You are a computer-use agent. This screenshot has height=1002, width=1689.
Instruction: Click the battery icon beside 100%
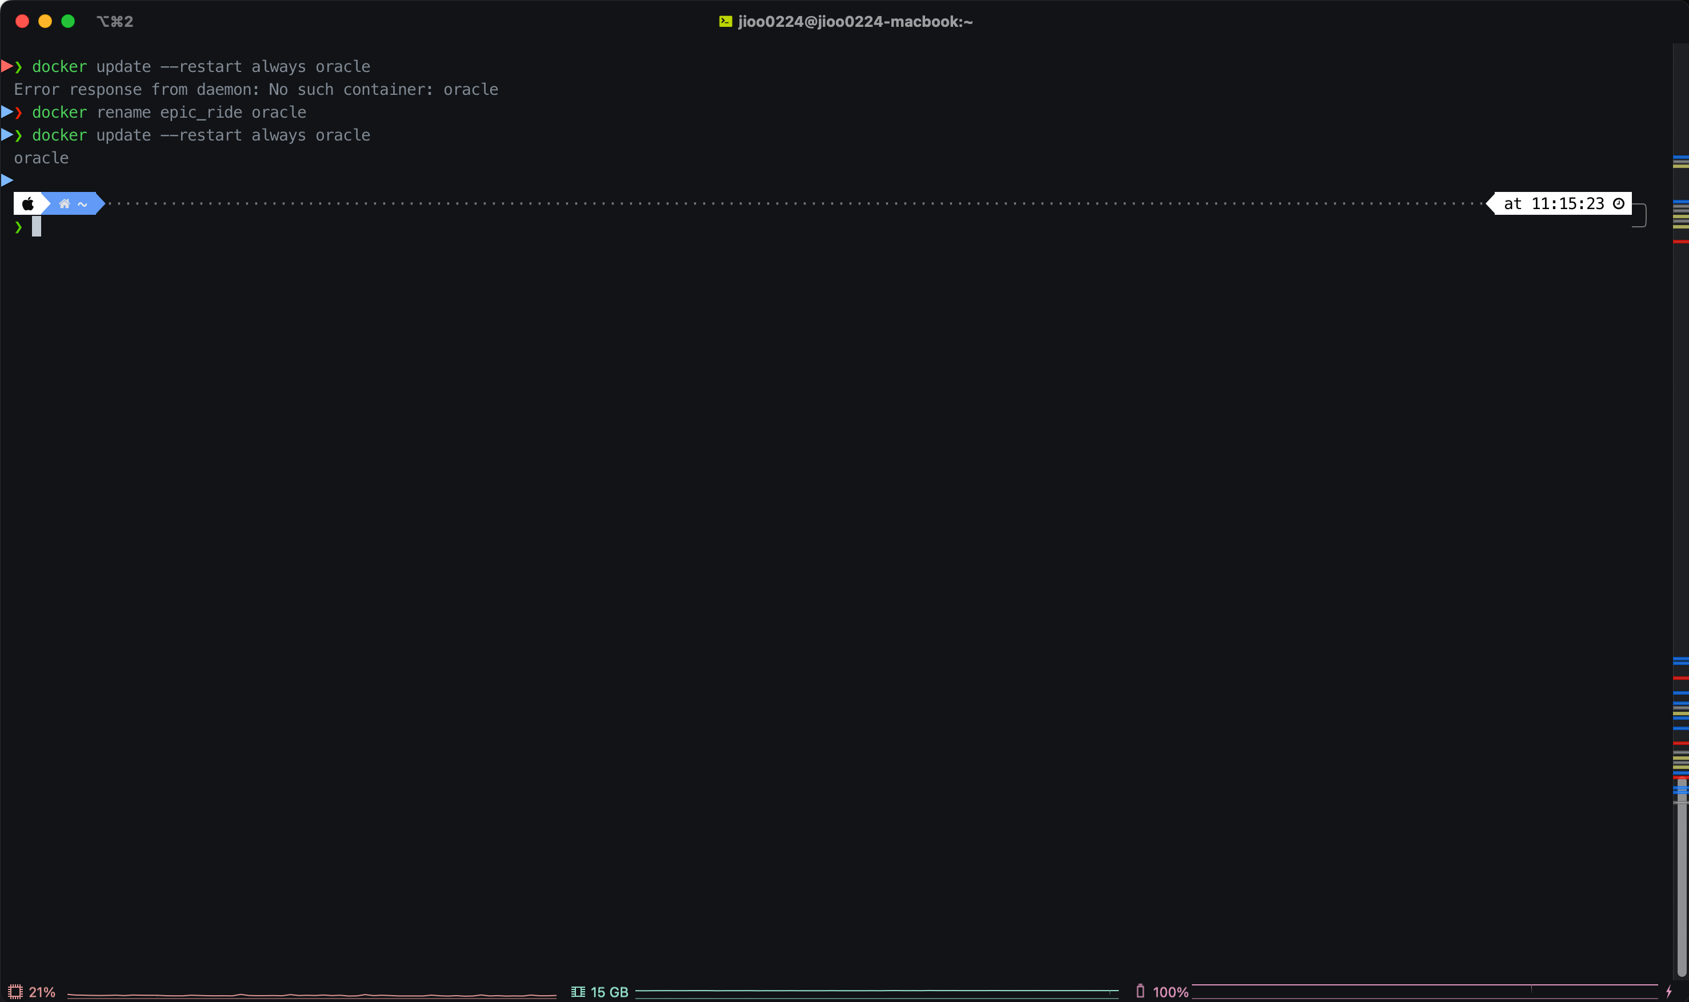(x=1140, y=991)
